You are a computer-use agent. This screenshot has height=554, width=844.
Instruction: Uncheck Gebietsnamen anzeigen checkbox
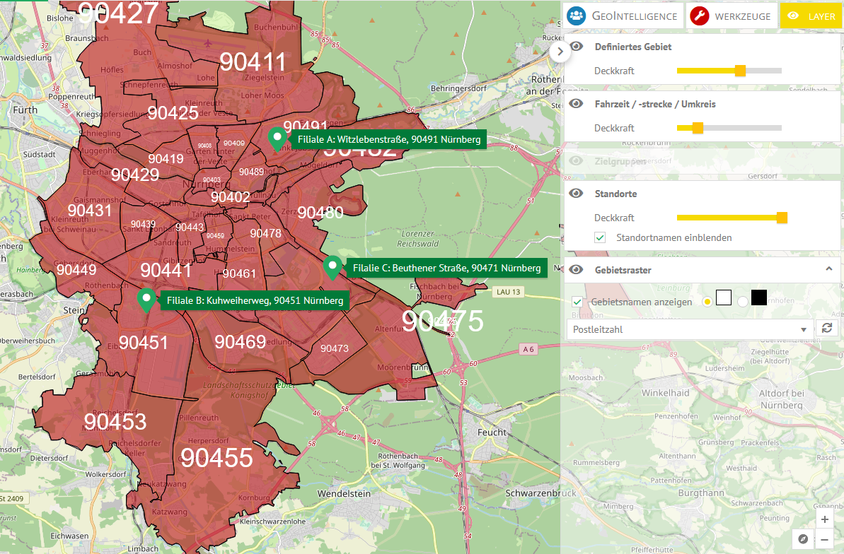tap(577, 302)
